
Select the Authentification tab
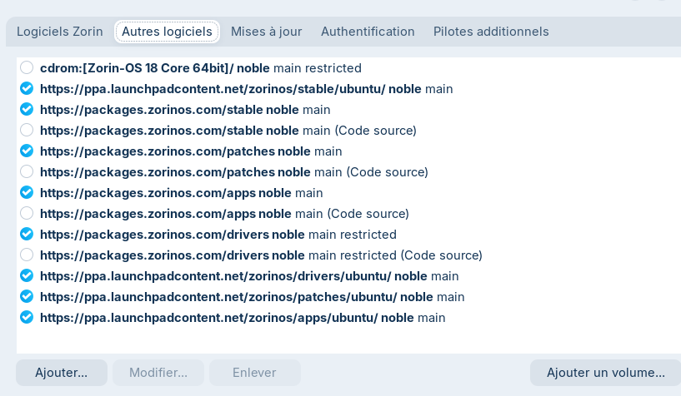tap(368, 32)
